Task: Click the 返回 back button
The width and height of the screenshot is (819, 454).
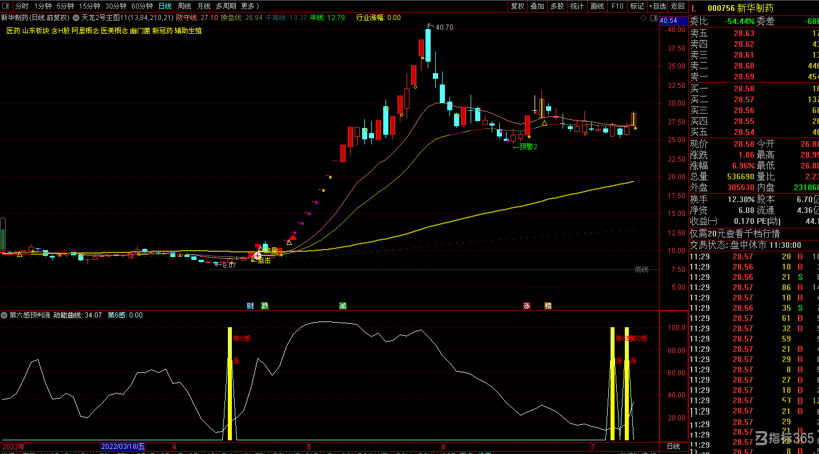Action: point(677,6)
